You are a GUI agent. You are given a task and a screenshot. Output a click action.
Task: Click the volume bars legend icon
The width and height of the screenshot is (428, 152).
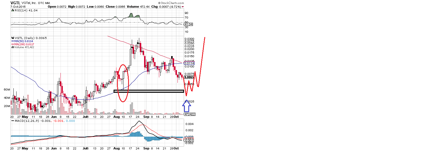tap(12, 47)
